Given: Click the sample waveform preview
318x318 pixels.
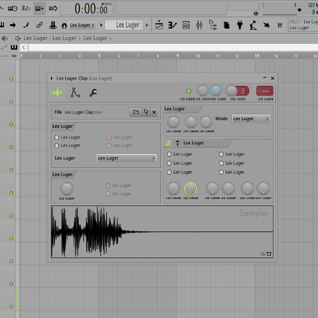Looking at the screenshot, I should click(x=162, y=232).
